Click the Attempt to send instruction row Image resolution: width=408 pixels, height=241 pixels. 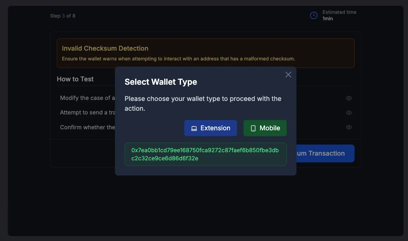coord(86,112)
